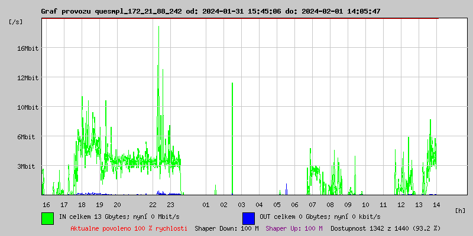
Task: Click the red 'Aktualne povoleno 100 % rychlosti' text
Action: (x=129, y=228)
